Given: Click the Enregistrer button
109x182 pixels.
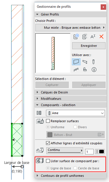Looking at the screenshot, I should point(89,46).
